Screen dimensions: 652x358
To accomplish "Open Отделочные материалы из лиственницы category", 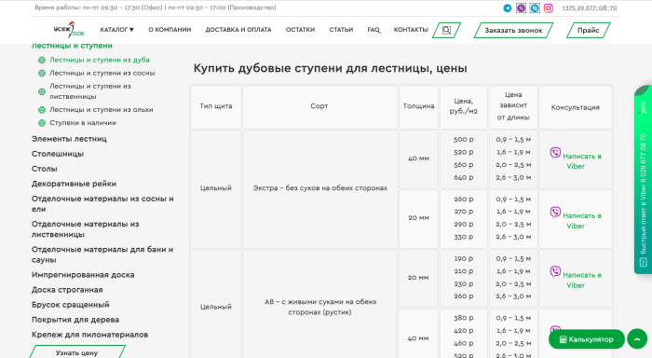I will (86, 229).
